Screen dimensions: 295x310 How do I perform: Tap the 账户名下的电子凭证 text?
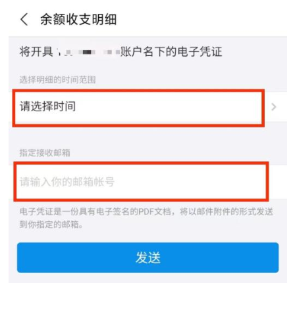point(171,52)
